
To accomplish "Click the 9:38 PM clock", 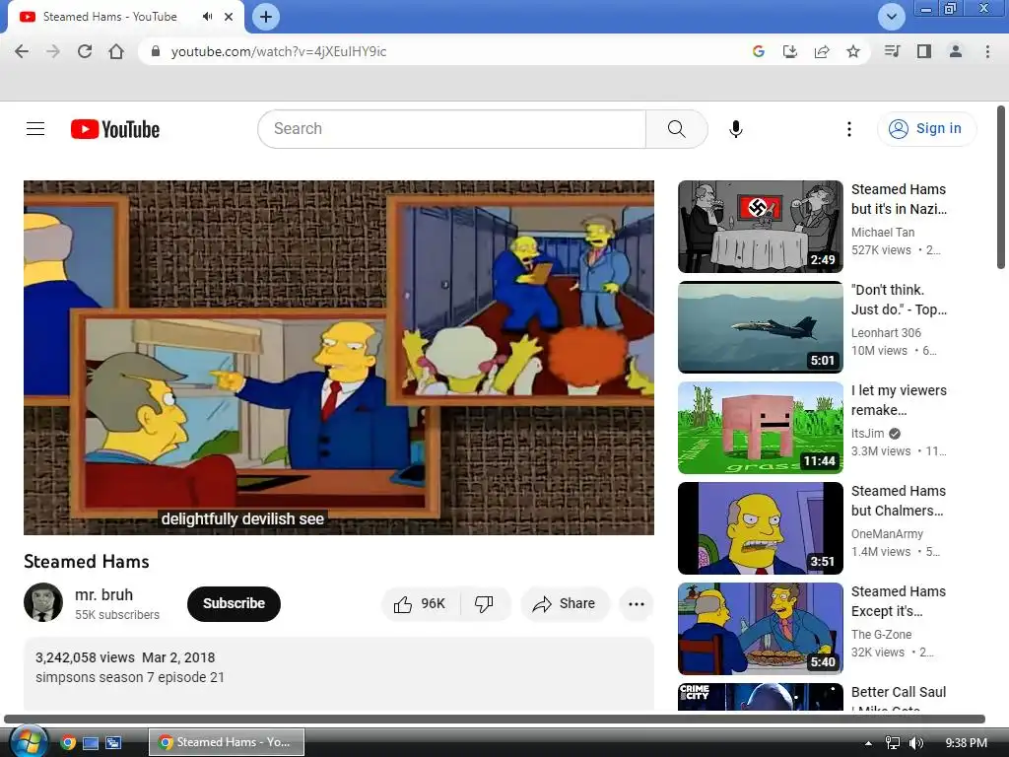I will click(966, 743).
